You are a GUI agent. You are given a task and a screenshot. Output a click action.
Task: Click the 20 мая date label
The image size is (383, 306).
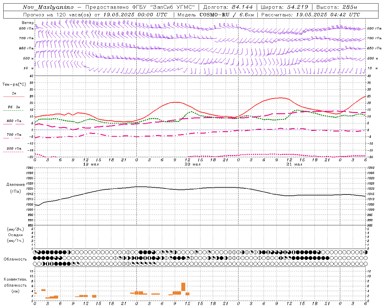[x=192, y=164]
